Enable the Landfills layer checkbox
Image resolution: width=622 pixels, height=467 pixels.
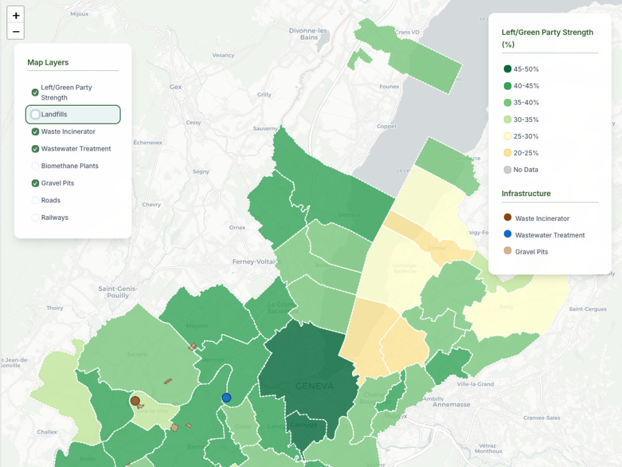point(35,115)
